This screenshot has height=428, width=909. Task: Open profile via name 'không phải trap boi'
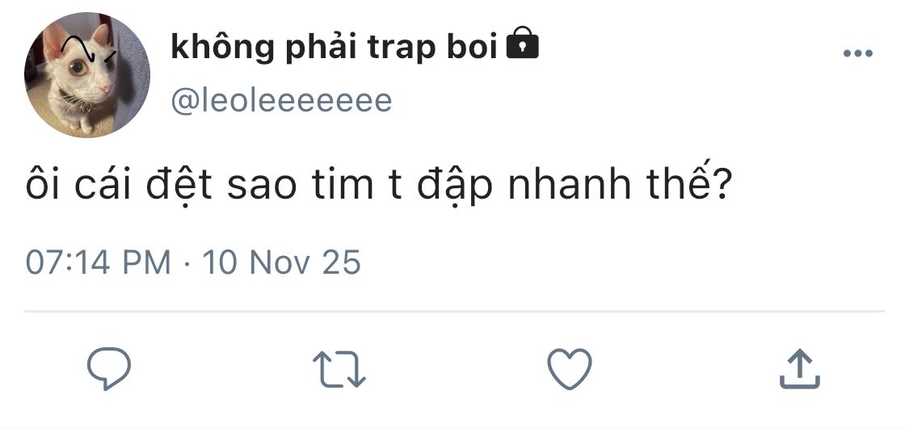pos(334,46)
